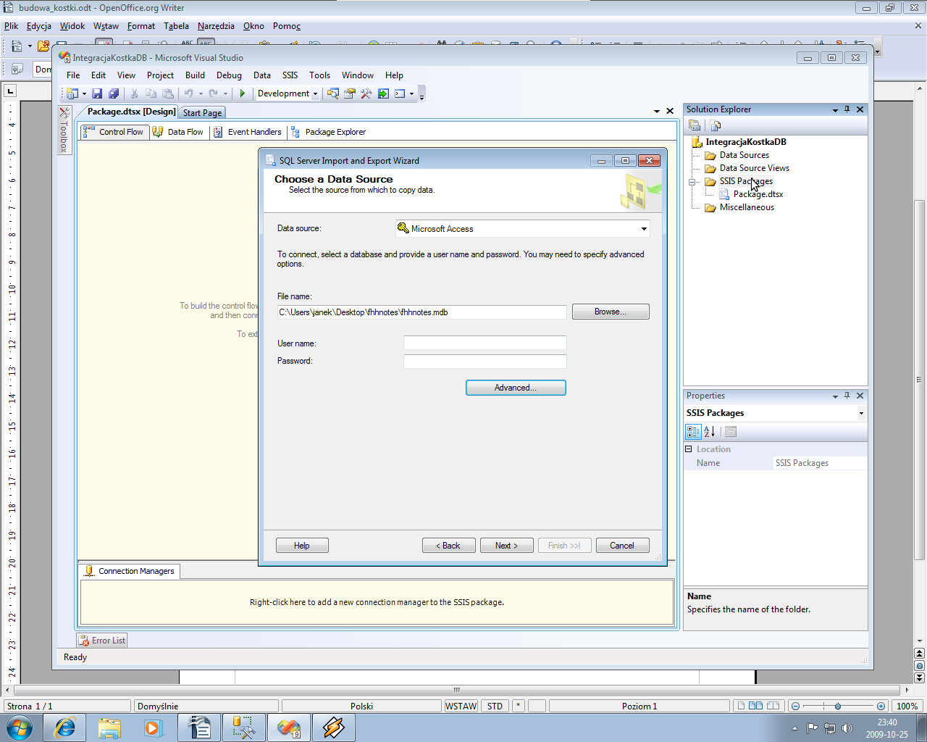
Task: Click the Paste icon in Visual Studio toolbar
Action: 168,93
